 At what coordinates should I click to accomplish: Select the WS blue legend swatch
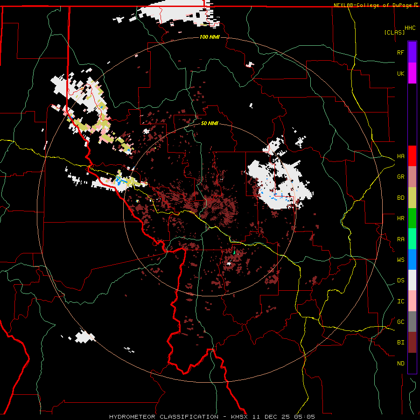tap(412, 259)
